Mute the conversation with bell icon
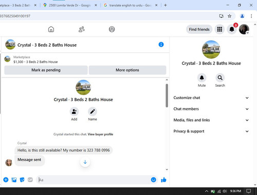The height and width of the screenshot is (195, 257). [201, 78]
